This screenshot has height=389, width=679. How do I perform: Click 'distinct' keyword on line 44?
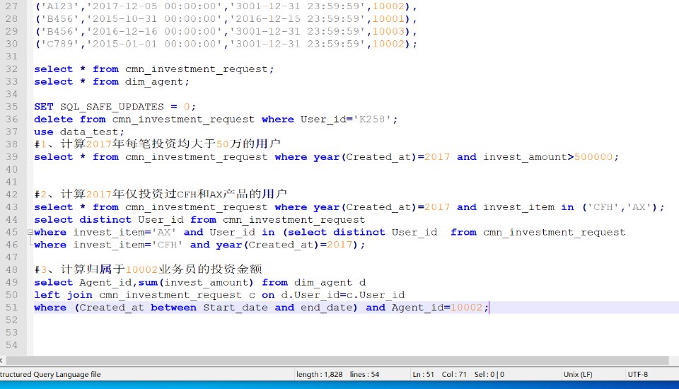pos(105,220)
